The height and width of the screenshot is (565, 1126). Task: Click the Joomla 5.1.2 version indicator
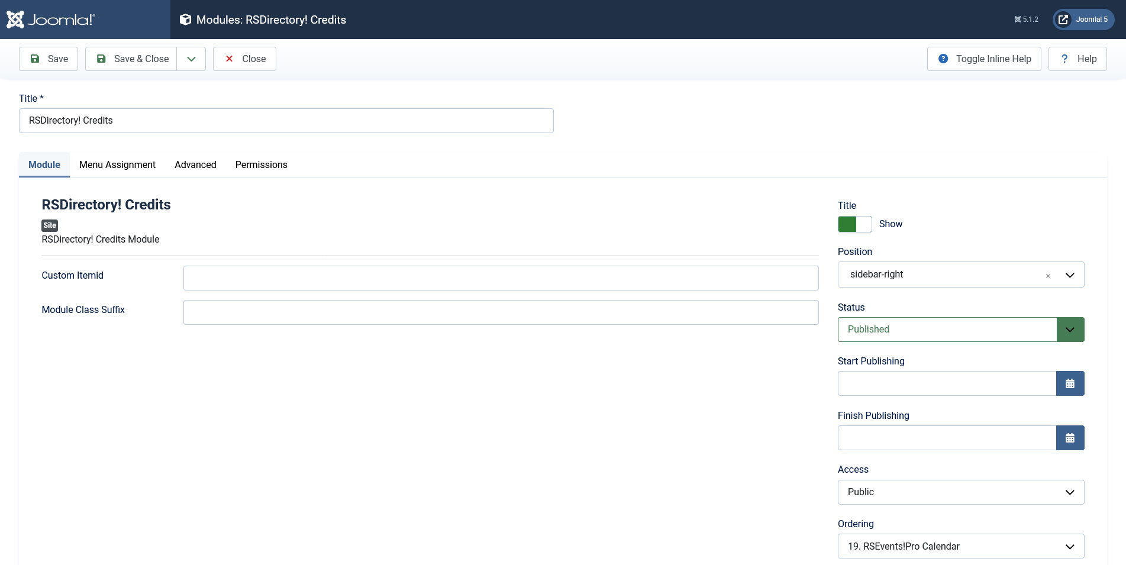tap(1026, 20)
